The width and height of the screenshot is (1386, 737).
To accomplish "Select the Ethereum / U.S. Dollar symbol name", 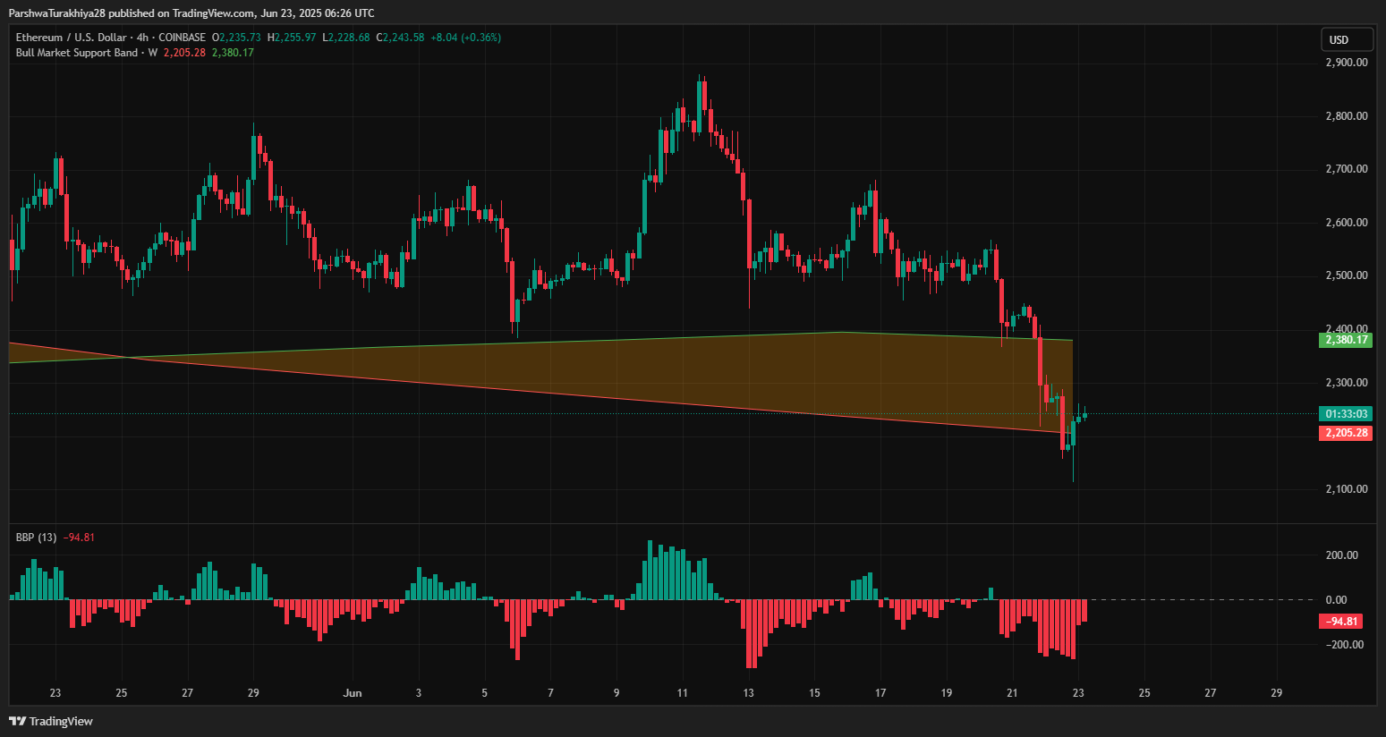I will point(70,38).
